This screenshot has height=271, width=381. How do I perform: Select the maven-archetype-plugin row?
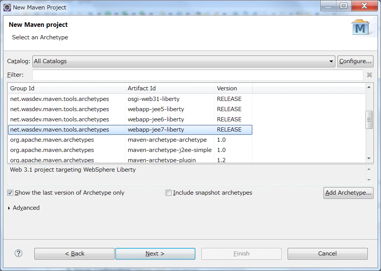coord(130,160)
